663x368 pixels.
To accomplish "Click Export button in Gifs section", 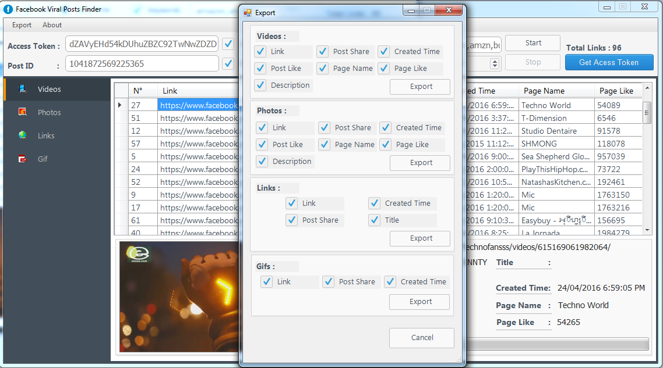I will (x=419, y=302).
